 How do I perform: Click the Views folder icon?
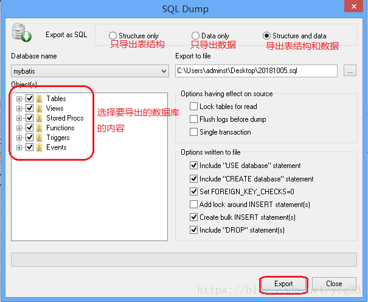[x=40, y=108]
